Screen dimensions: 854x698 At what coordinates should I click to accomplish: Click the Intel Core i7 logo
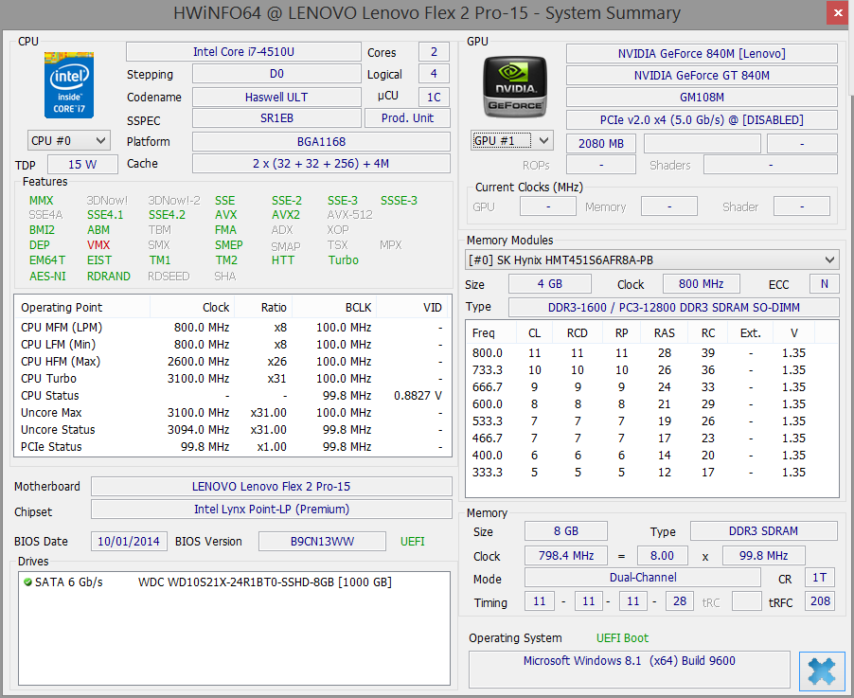[68, 85]
